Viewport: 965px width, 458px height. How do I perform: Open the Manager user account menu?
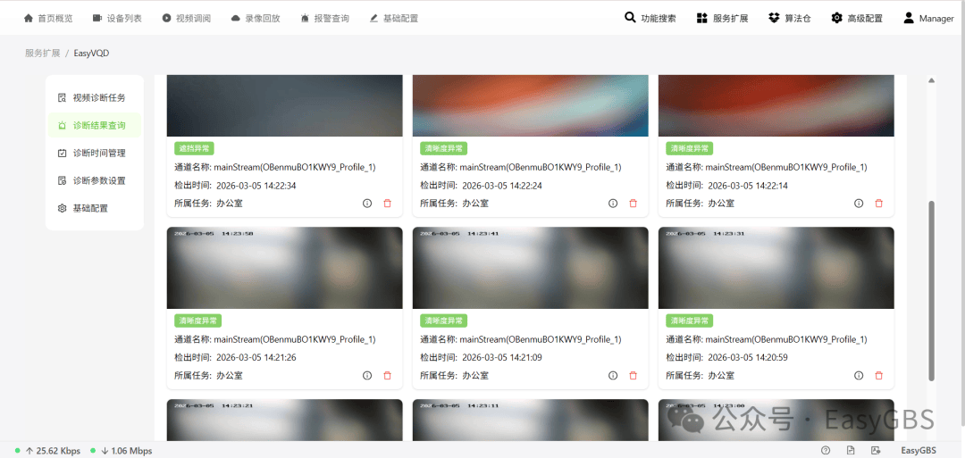pyautogui.click(x=928, y=19)
